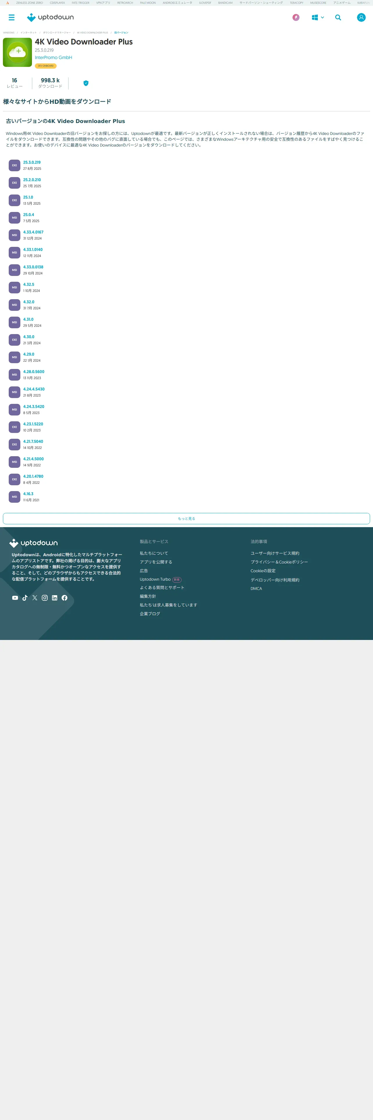Viewport: 373px width, 1120px height.
Task: Select MUSESCORE in top bar
Action: (318, 3)
